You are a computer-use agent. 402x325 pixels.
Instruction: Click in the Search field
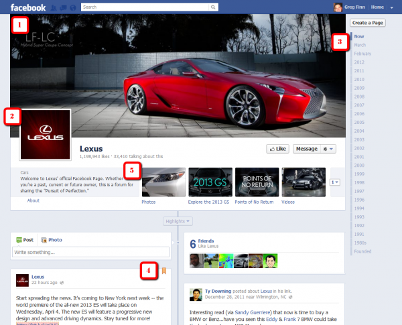pos(145,7)
